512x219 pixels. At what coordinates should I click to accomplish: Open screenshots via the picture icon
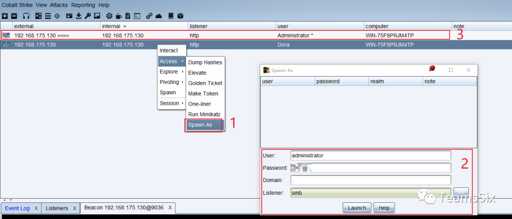pos(97,16)
